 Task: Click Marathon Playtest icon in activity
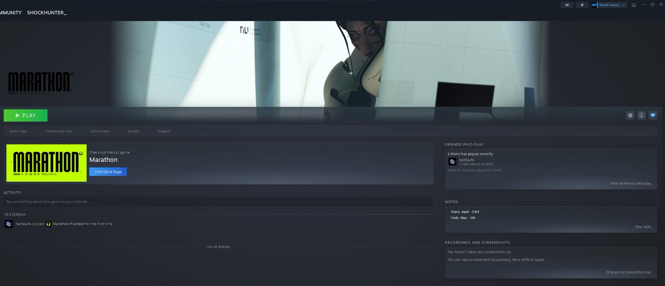pos(48,224)
